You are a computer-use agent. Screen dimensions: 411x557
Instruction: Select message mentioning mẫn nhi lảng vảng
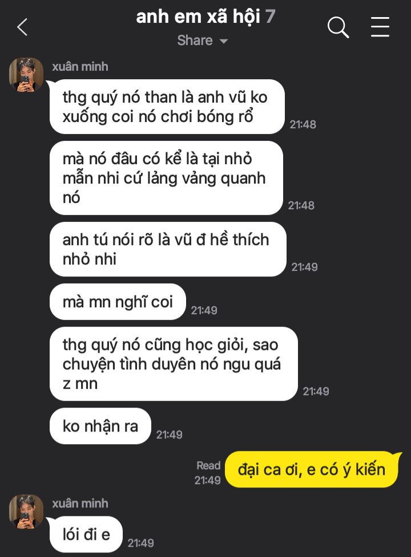tap(166, 178)
